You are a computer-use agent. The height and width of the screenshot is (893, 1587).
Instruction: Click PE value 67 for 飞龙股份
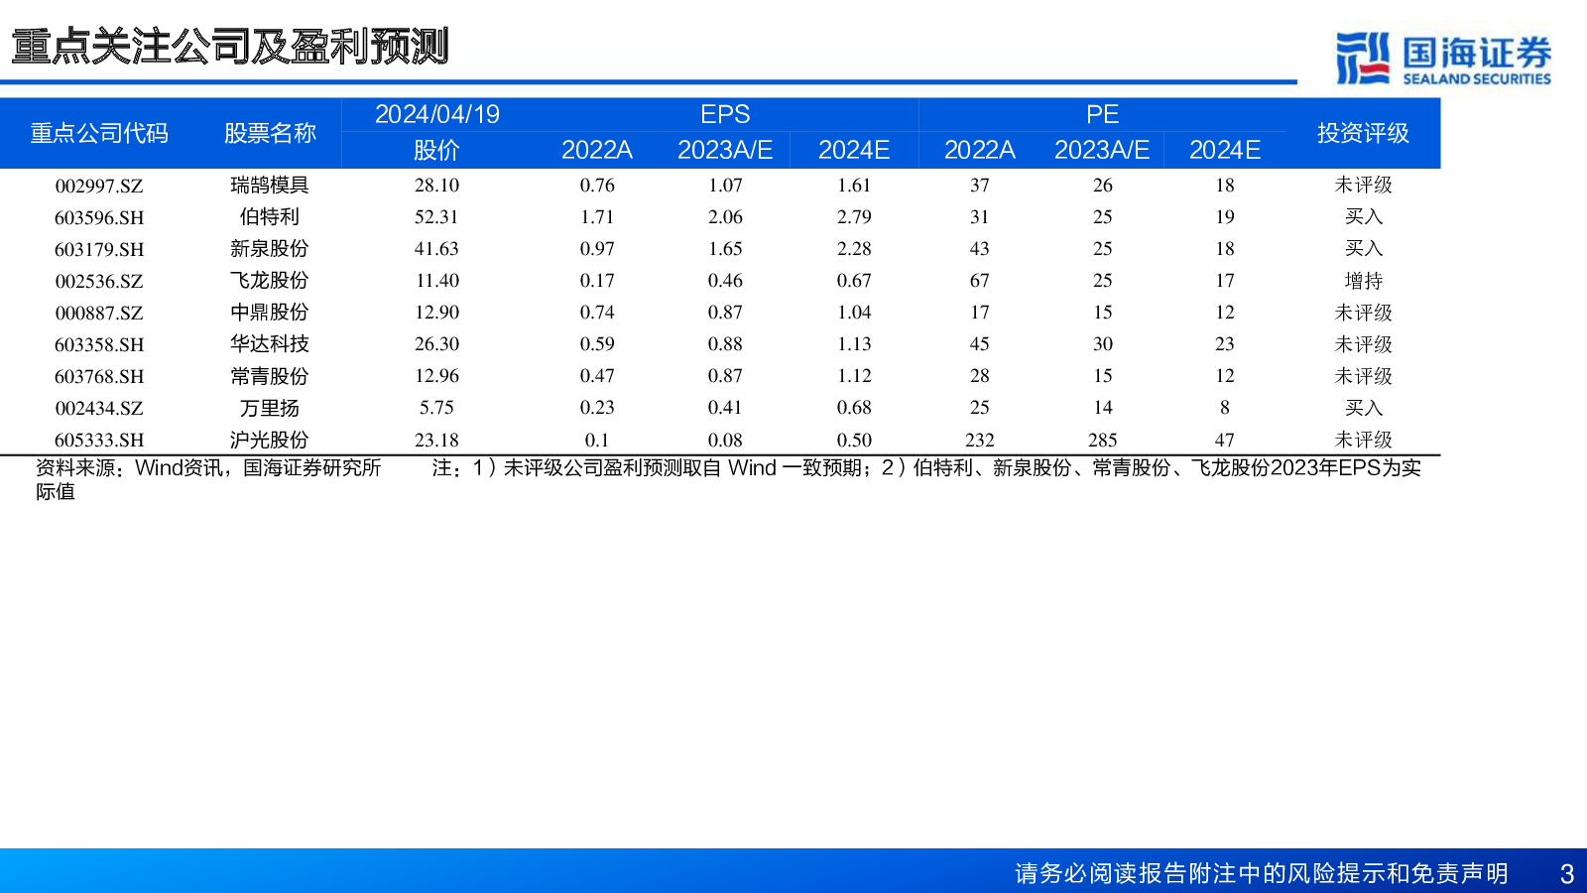click(980, 281)
